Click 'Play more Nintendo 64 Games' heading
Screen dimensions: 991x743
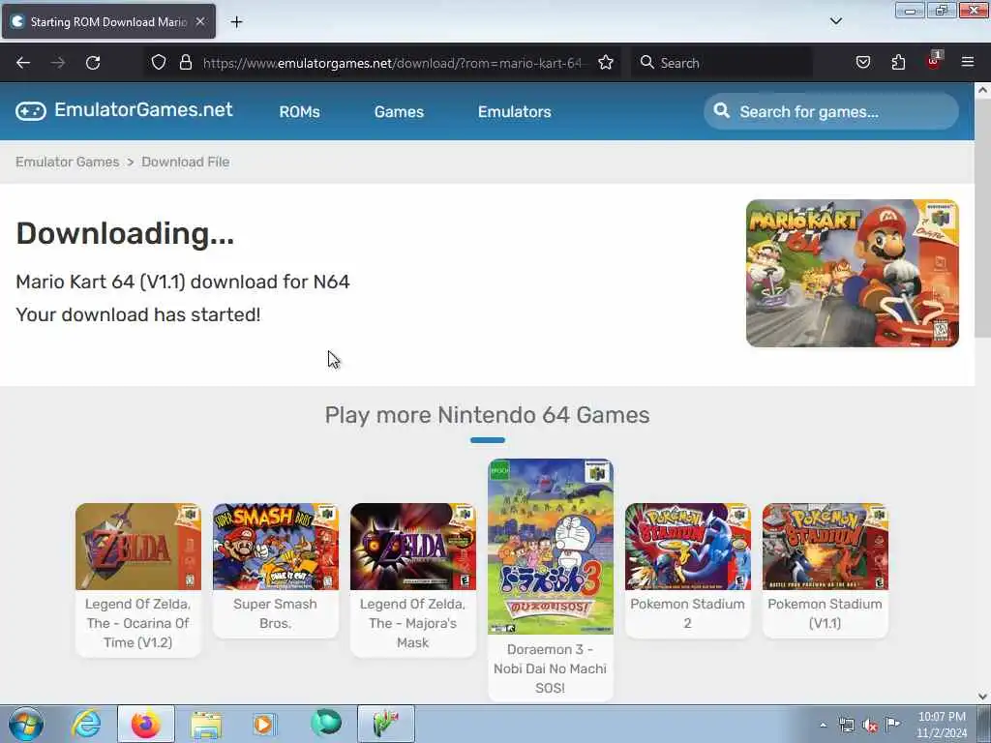pos(488,415)
